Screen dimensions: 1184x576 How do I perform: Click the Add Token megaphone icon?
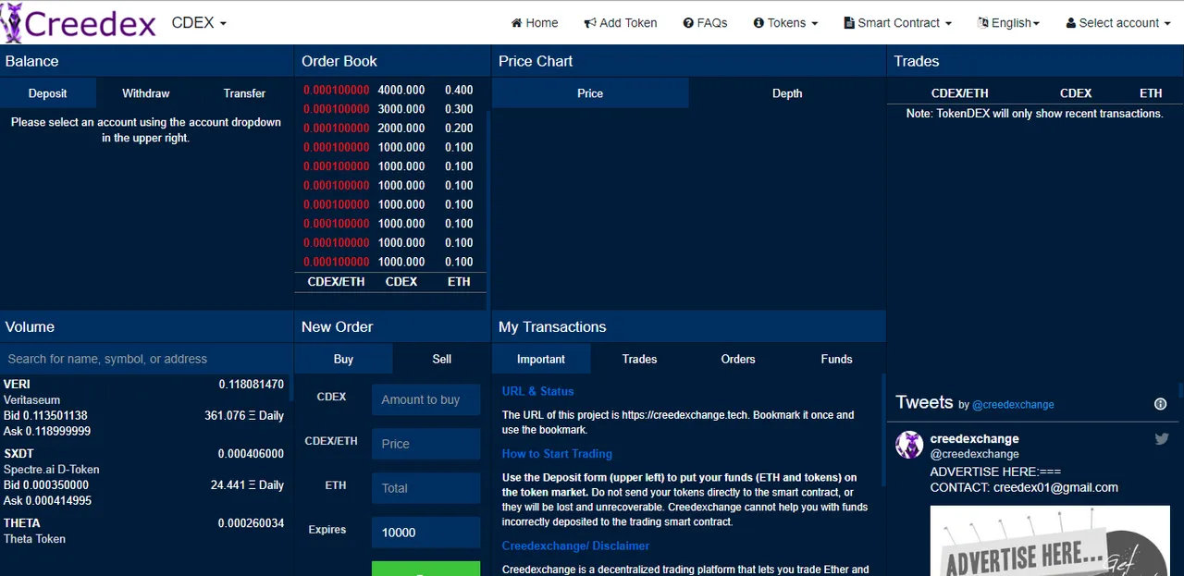590,23
